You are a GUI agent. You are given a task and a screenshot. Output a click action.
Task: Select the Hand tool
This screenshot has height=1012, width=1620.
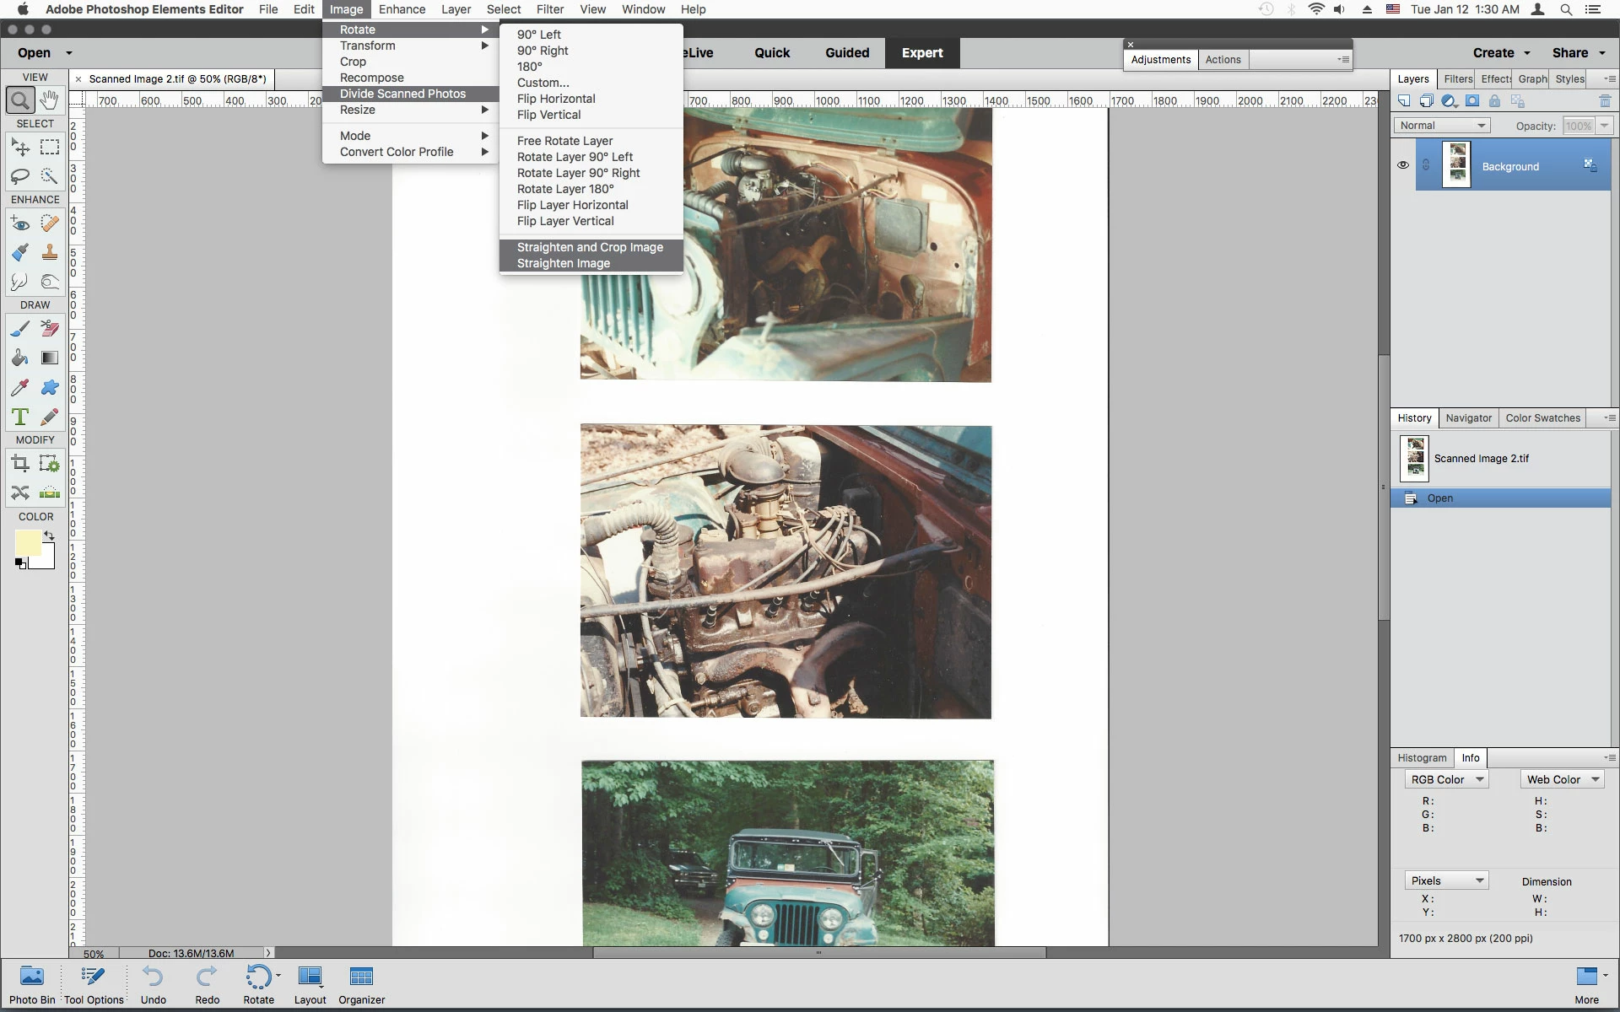click(x=50, y=100)
